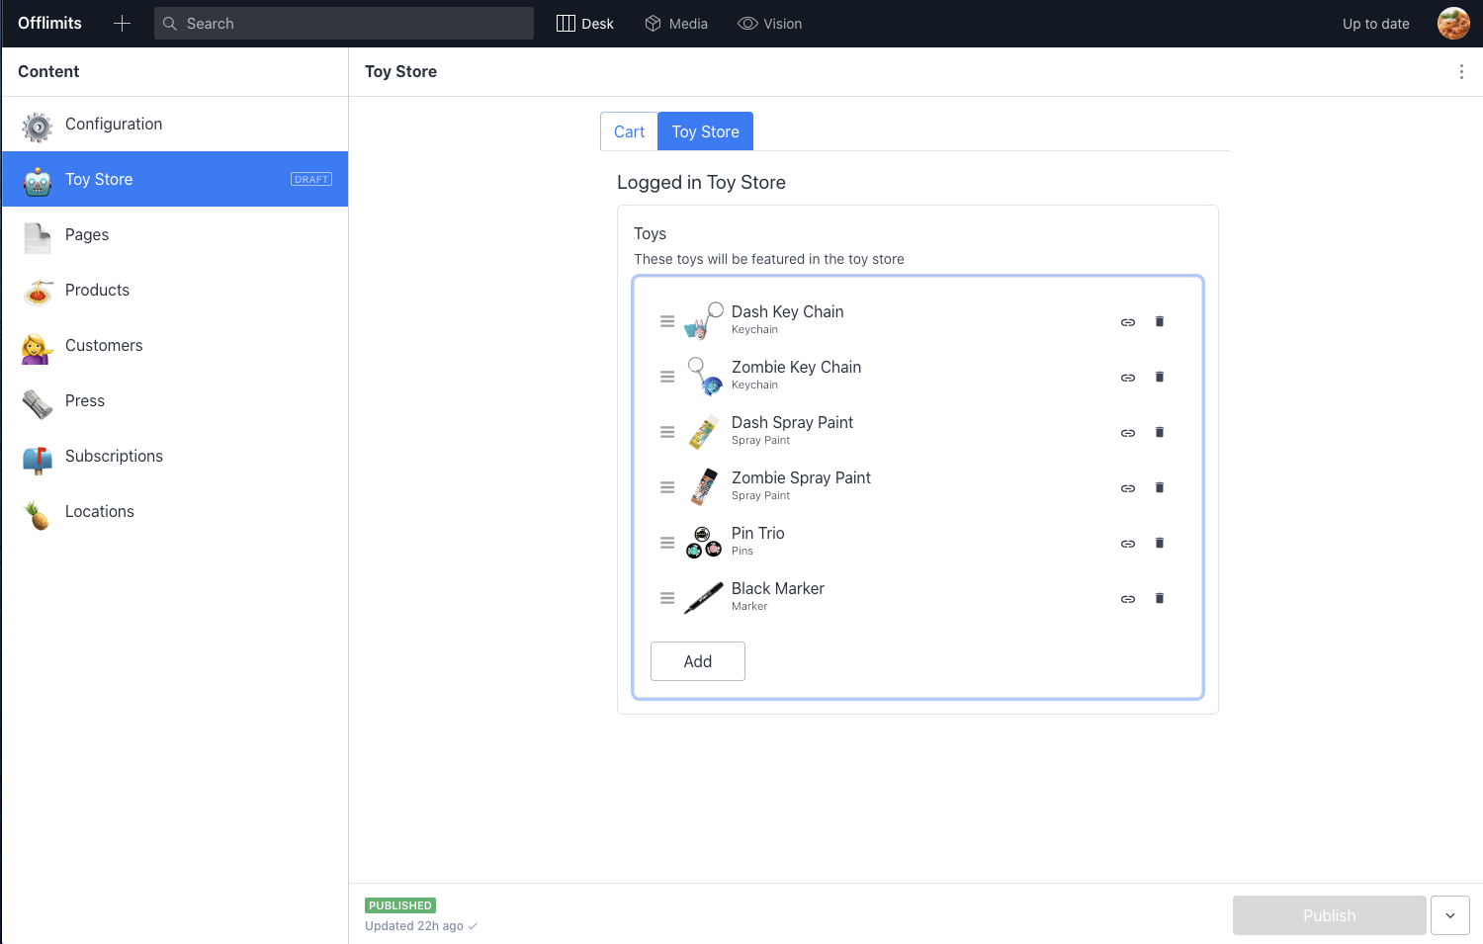1483x944 pixels.
Task: Select the Pin Trio thumbnail
Action: pyautogui.click(x=704, y=543)
